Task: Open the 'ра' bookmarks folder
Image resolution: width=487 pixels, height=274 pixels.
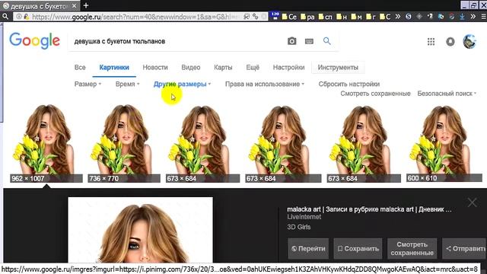Action: pyautogui.click(x=307, y=17)
